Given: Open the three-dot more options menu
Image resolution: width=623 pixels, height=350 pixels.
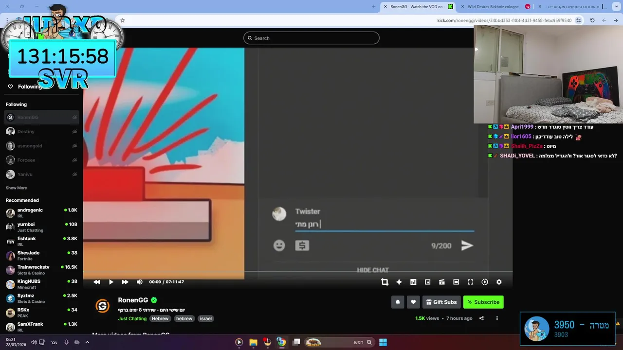Looking at the screenshot, I should point(497,318).
